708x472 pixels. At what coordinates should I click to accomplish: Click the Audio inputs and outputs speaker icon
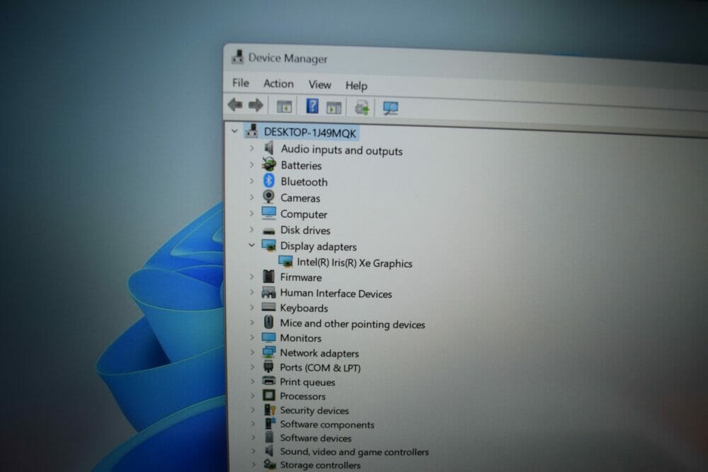click(269, 148)
